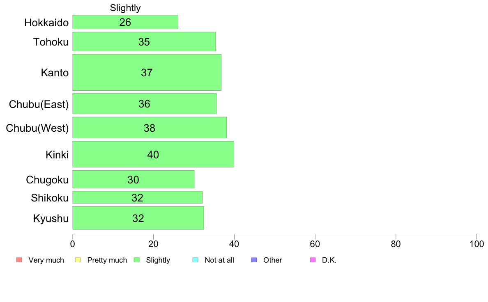Click the Not at all legend label
Viewport: 488px width, 302px height.
click(x=219, y=260)
